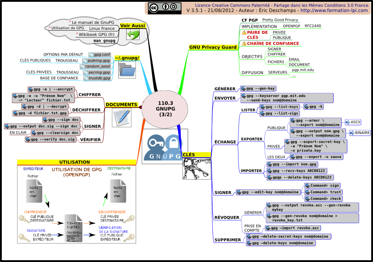
Task: Click the terminal icon of Command> check
Action: point(307,199)
